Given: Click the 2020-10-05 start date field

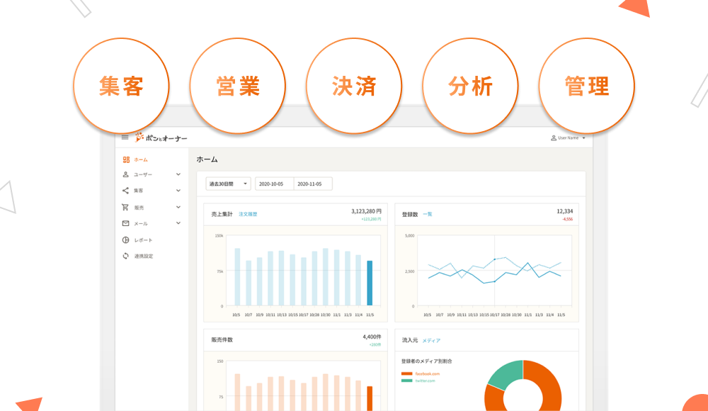Looking at the screenshot, I should (x=273, y=184).
